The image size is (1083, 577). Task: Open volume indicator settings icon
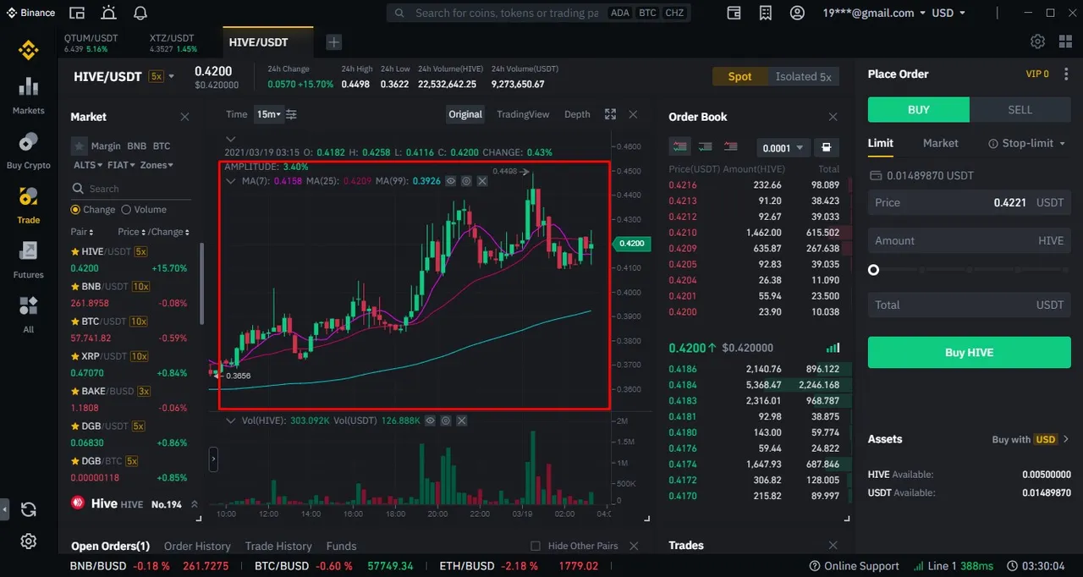point(445,420)
